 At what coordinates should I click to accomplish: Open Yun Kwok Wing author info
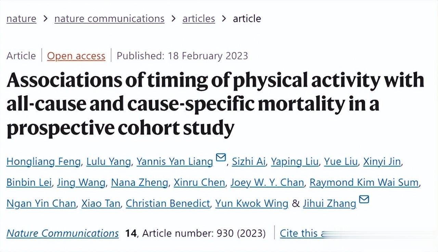(252, 203)
